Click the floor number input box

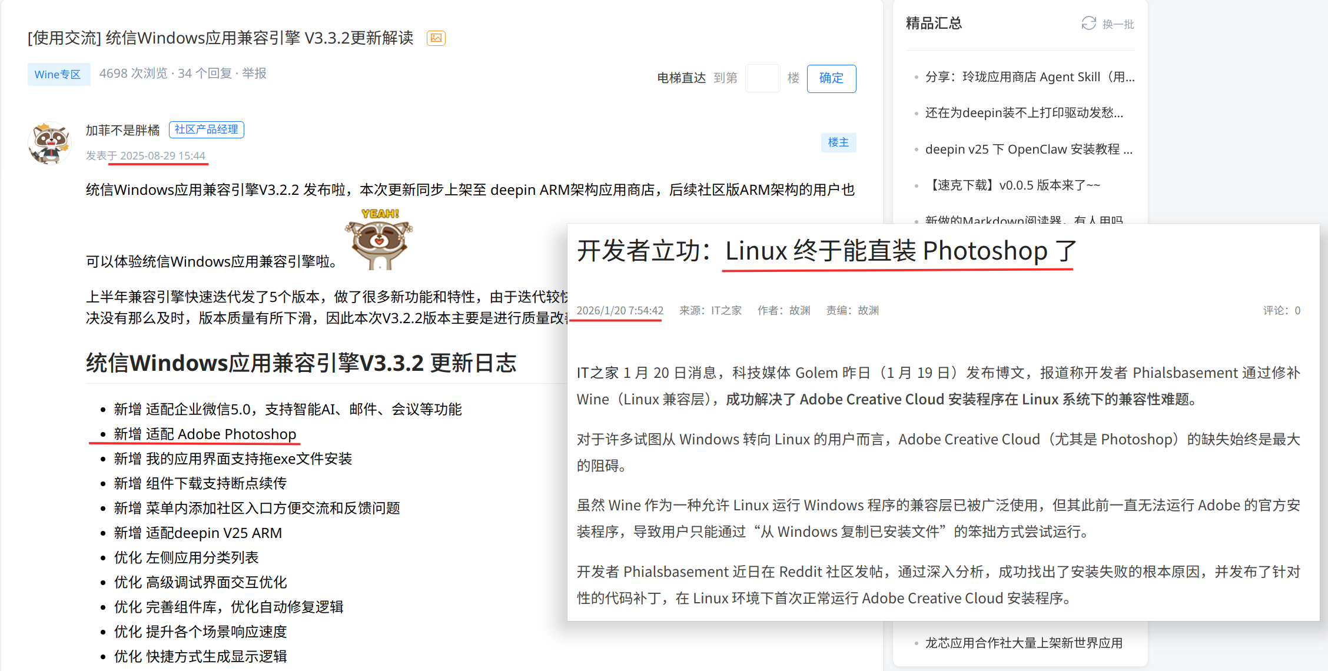point(762,78)
